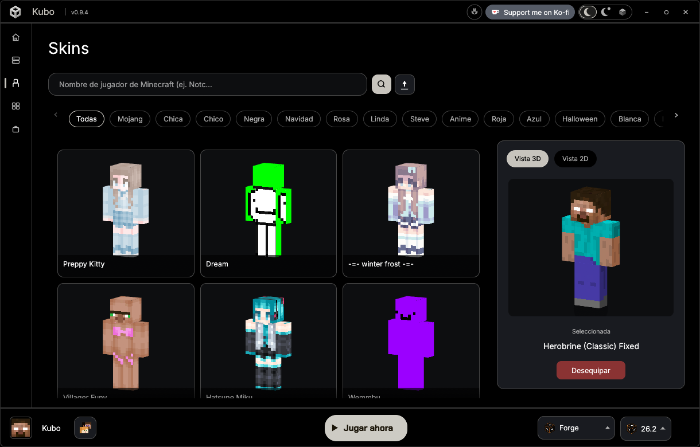The image size is (700, 447).
Task: Choose the Preppy Kitty skin
Action: point(126,213)
